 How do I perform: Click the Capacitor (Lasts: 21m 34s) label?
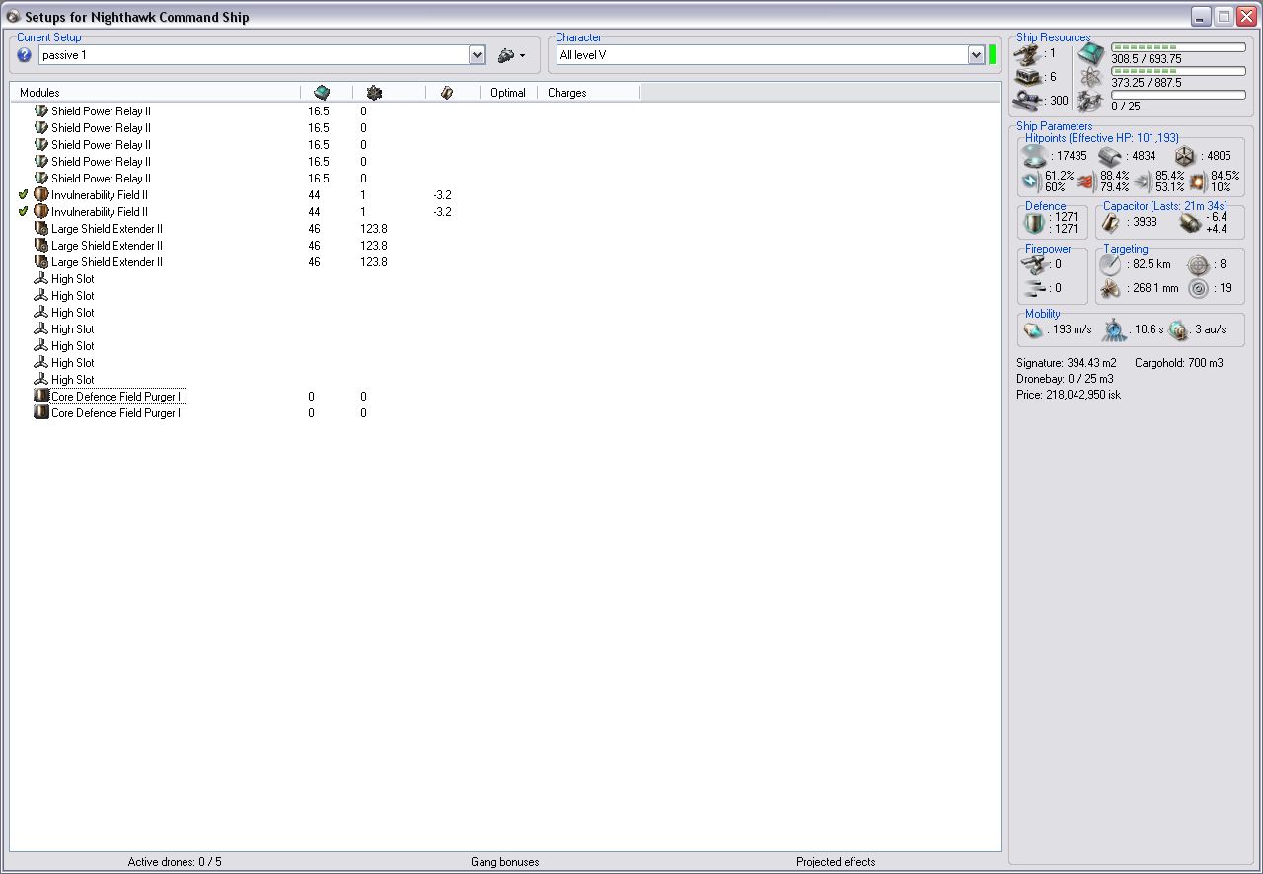point(1165,206)
